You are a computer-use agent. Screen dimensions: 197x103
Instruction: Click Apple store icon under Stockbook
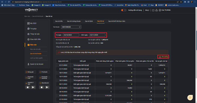click(42, 87)
